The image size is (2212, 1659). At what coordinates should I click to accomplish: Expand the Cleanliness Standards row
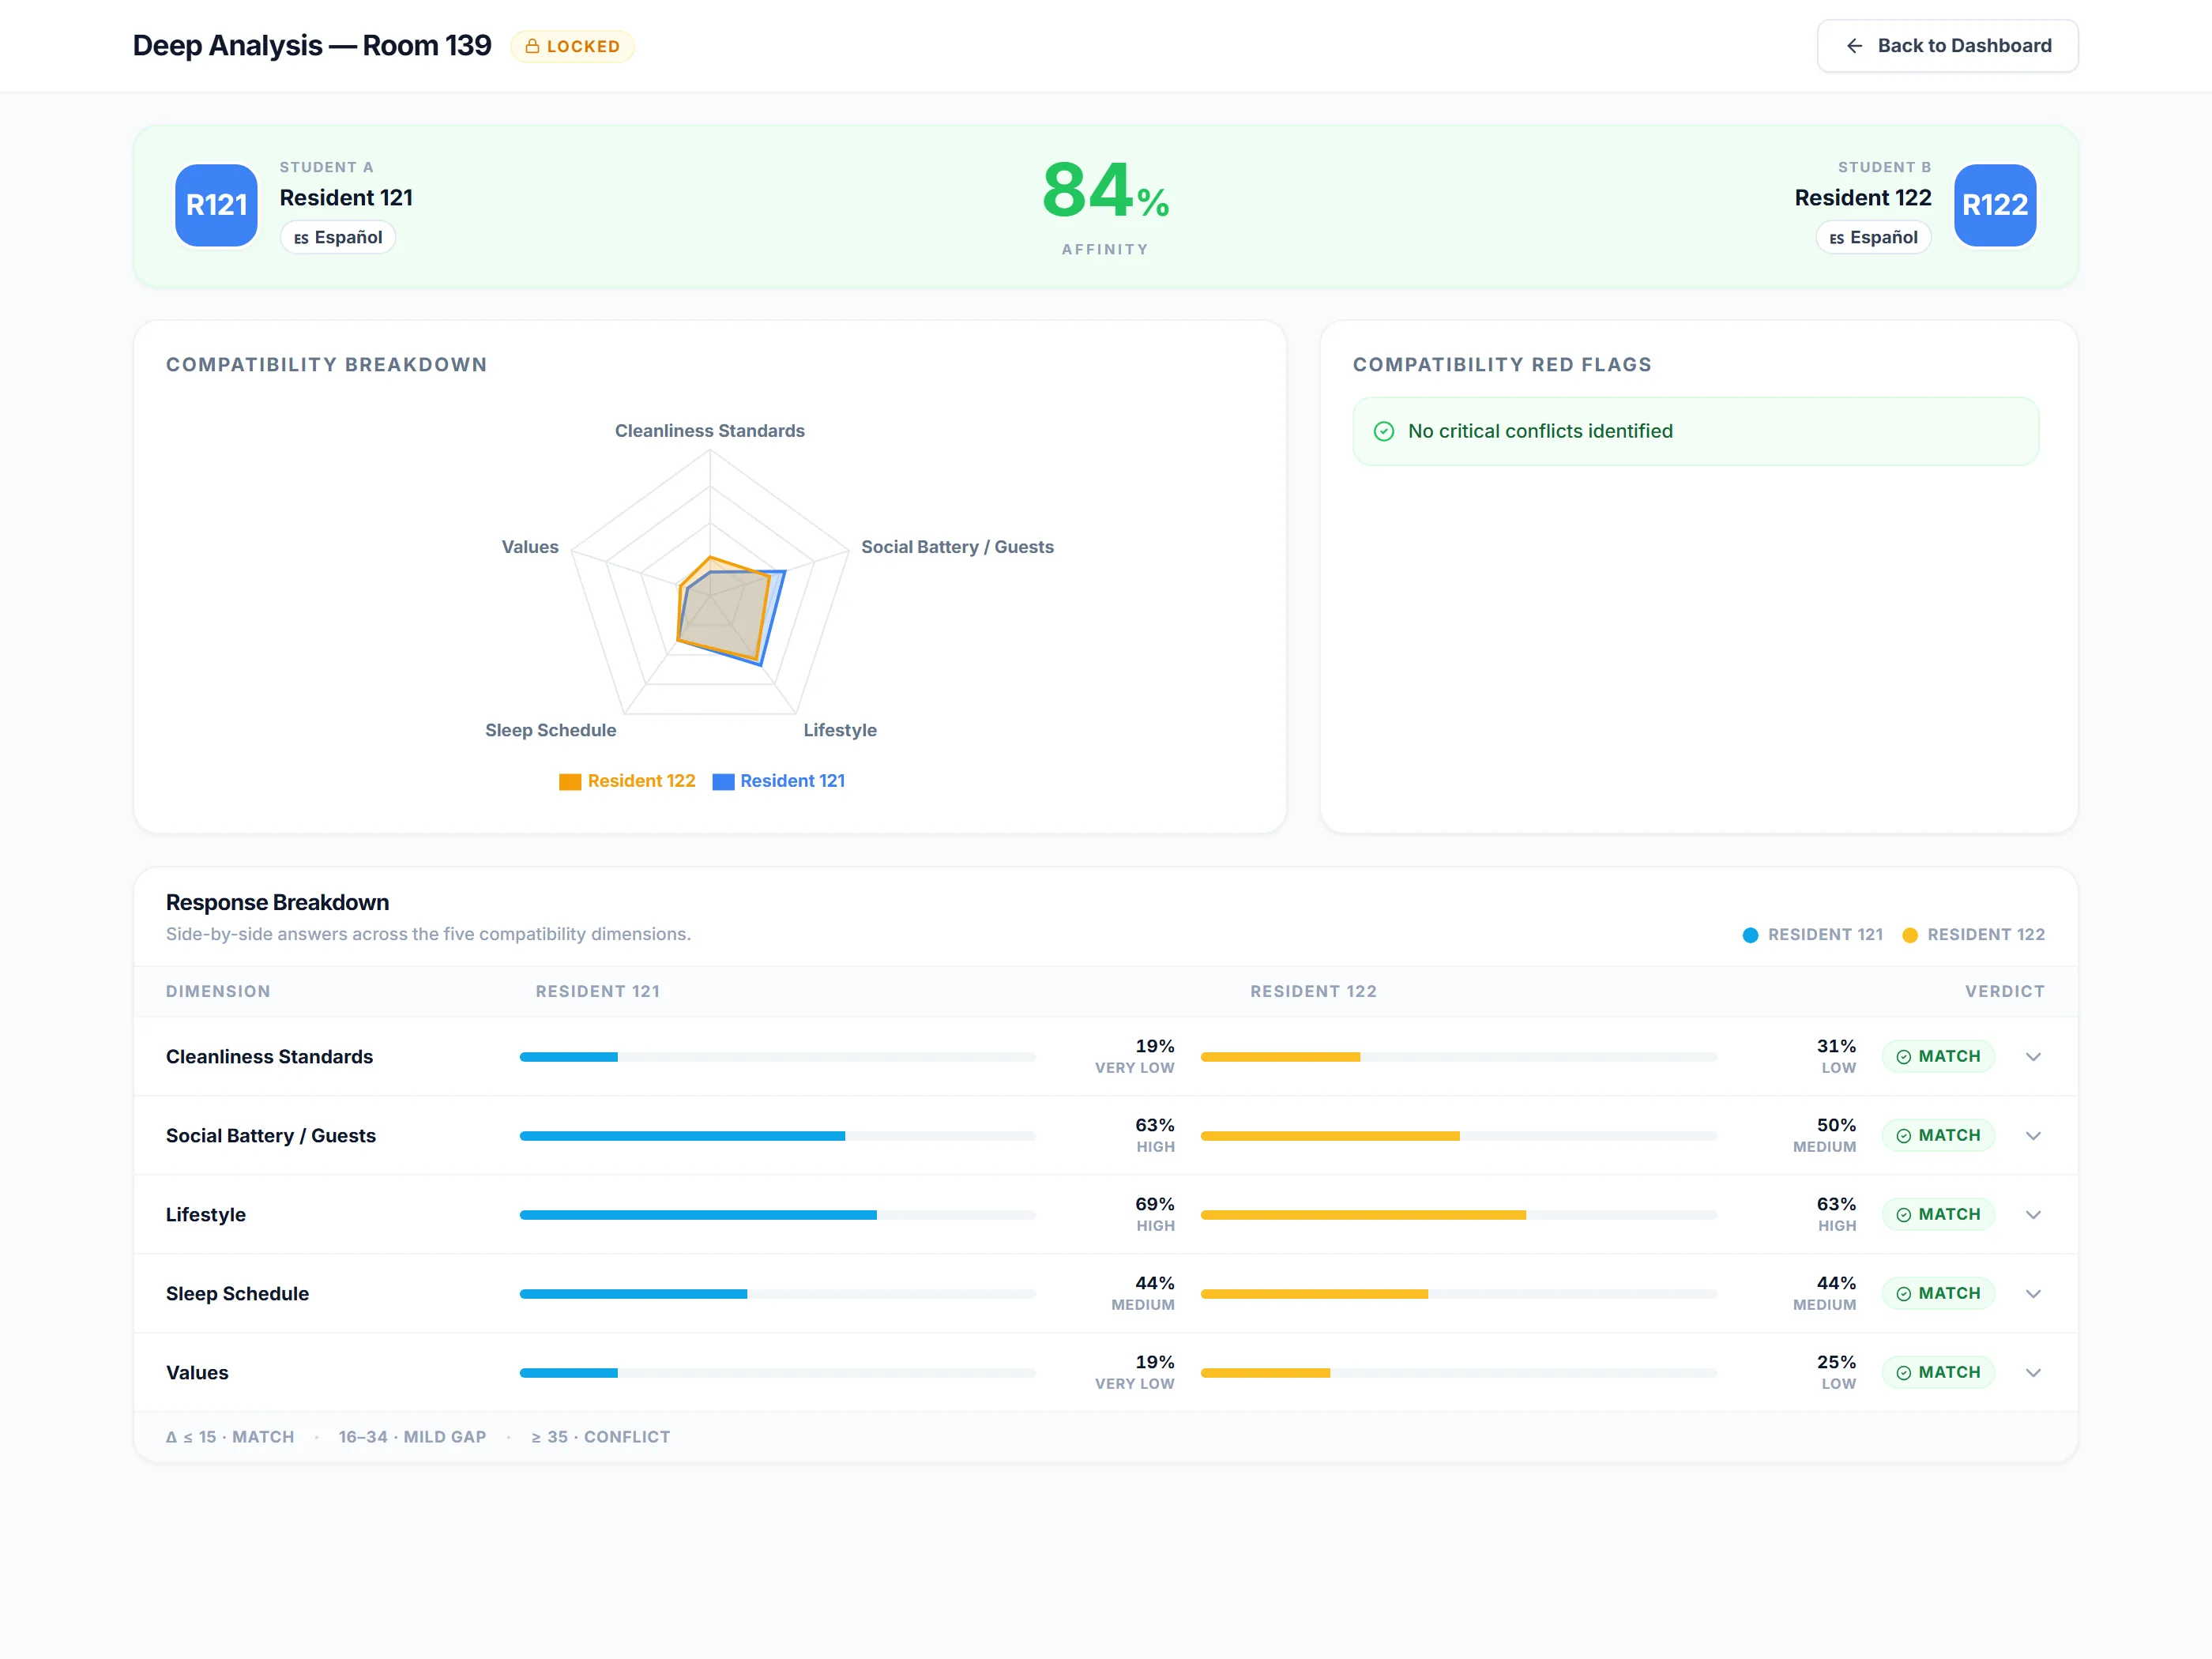(2033, 1057)
